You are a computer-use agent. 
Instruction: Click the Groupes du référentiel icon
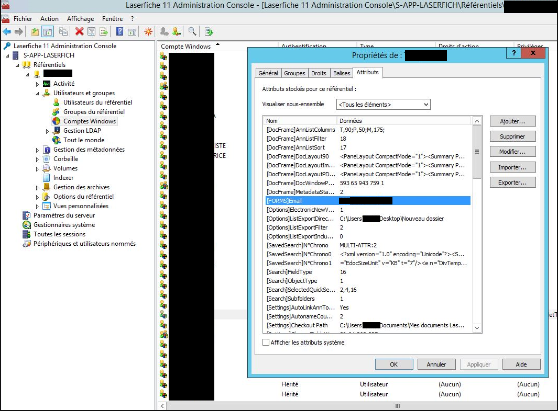tap(57, 112)
